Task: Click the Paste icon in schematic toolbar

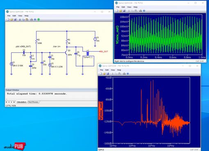Action: 27,20
